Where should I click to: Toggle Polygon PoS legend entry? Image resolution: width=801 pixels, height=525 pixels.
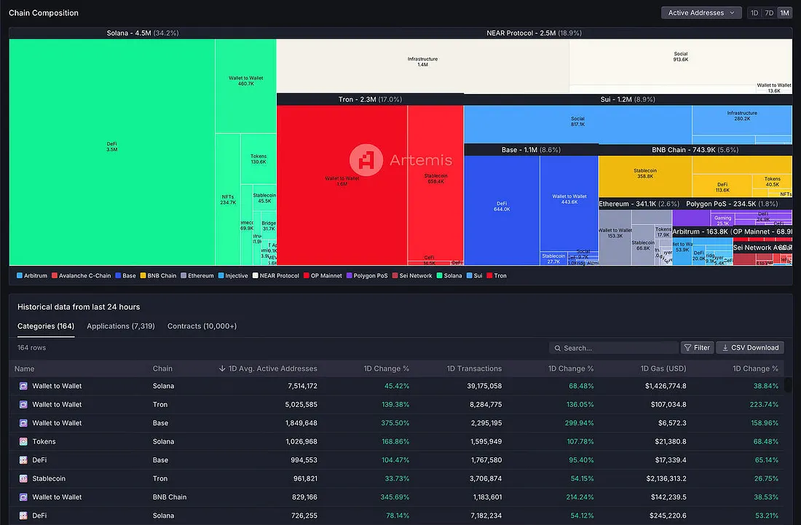pyautogui.click(x=367, y=276)
